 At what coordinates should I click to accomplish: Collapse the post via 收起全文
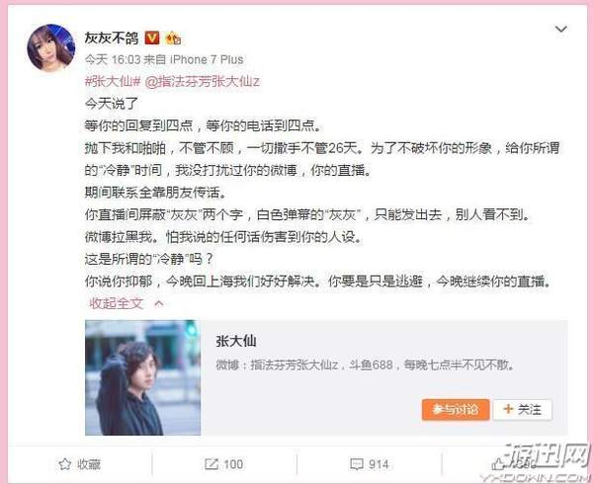point(117,303)
